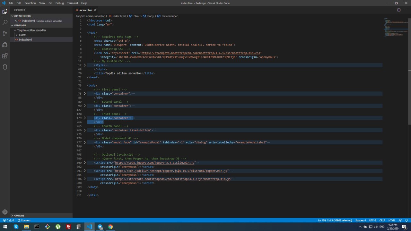Split the editor to the right
This screenshot has height=231, width=411.
click(399, 10)
